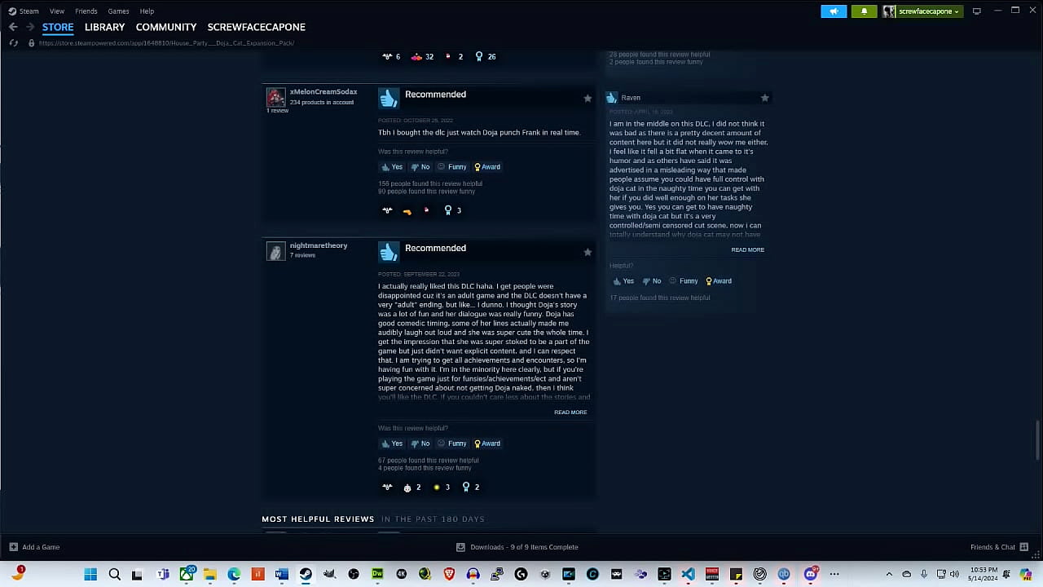Open Friends & Chat
The height and width of the screenshot is (587, 1043).
(x=997, y=547)
